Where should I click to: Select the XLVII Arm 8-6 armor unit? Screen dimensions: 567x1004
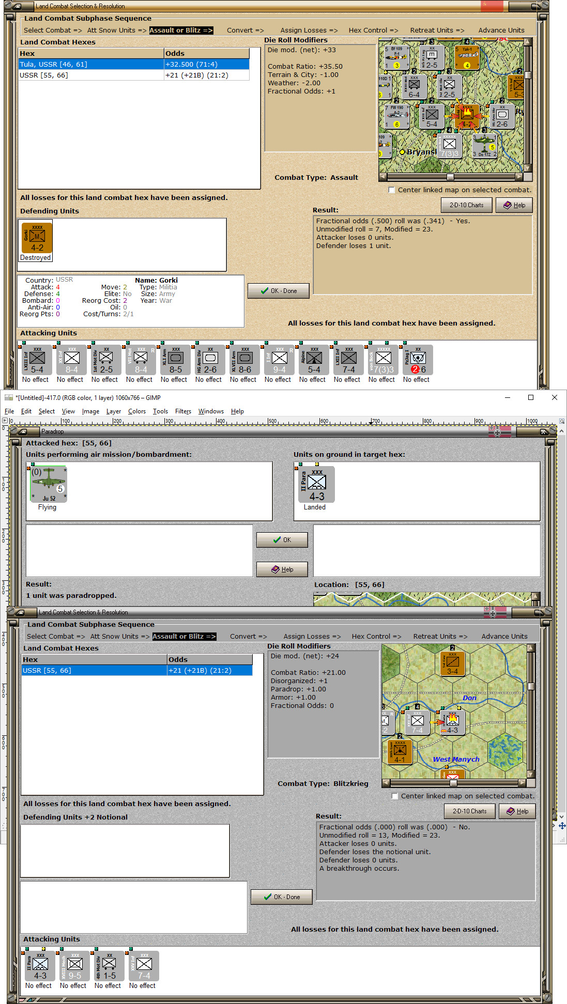(x=245, y=360)
